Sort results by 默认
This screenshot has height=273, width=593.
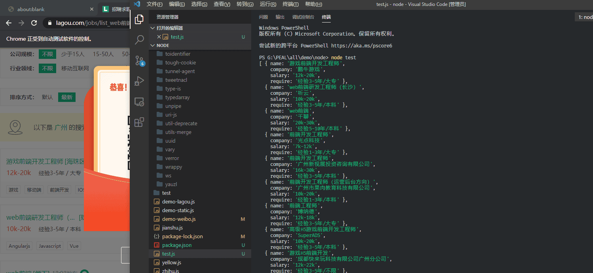47,97
